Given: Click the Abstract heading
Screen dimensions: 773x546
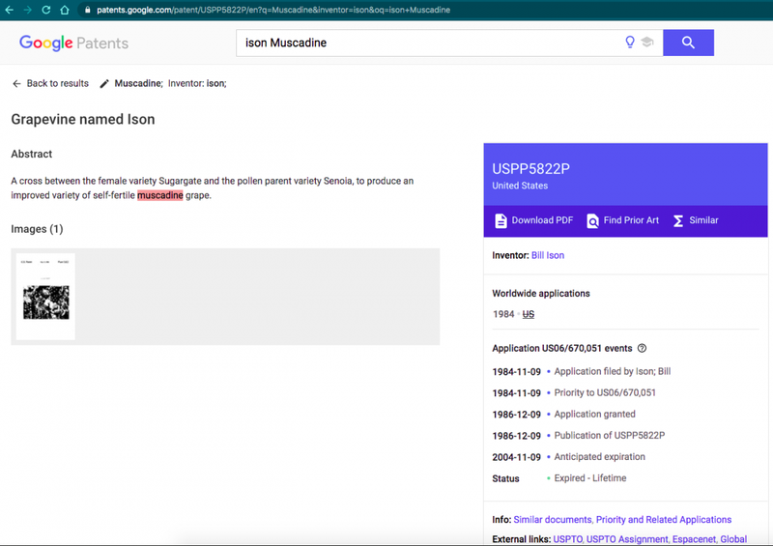Looking at the screenshot, I should coord(32,154).
